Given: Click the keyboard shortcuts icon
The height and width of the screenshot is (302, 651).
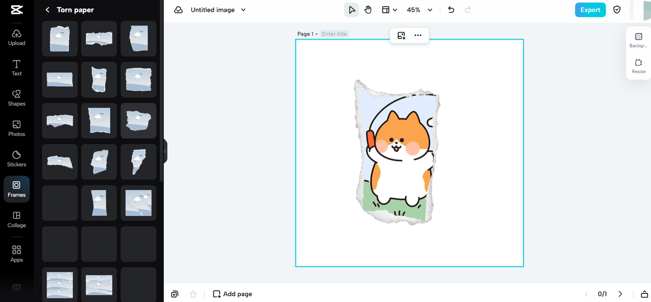Looking at the screenshot, I should coord(16,288).
